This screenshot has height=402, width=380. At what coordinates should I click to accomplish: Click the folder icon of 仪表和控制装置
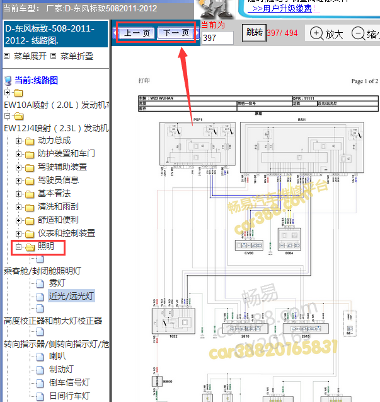[30, 234]
